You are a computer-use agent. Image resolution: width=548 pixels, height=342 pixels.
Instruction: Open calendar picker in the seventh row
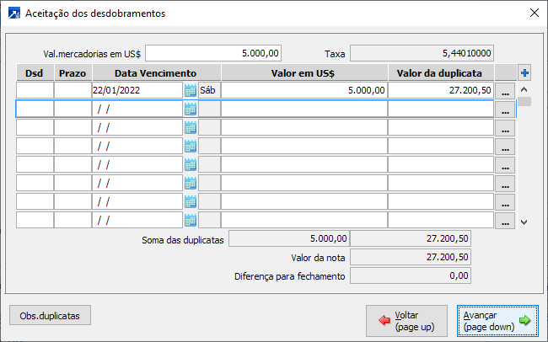pyautogui.click(x=191, y=201)
